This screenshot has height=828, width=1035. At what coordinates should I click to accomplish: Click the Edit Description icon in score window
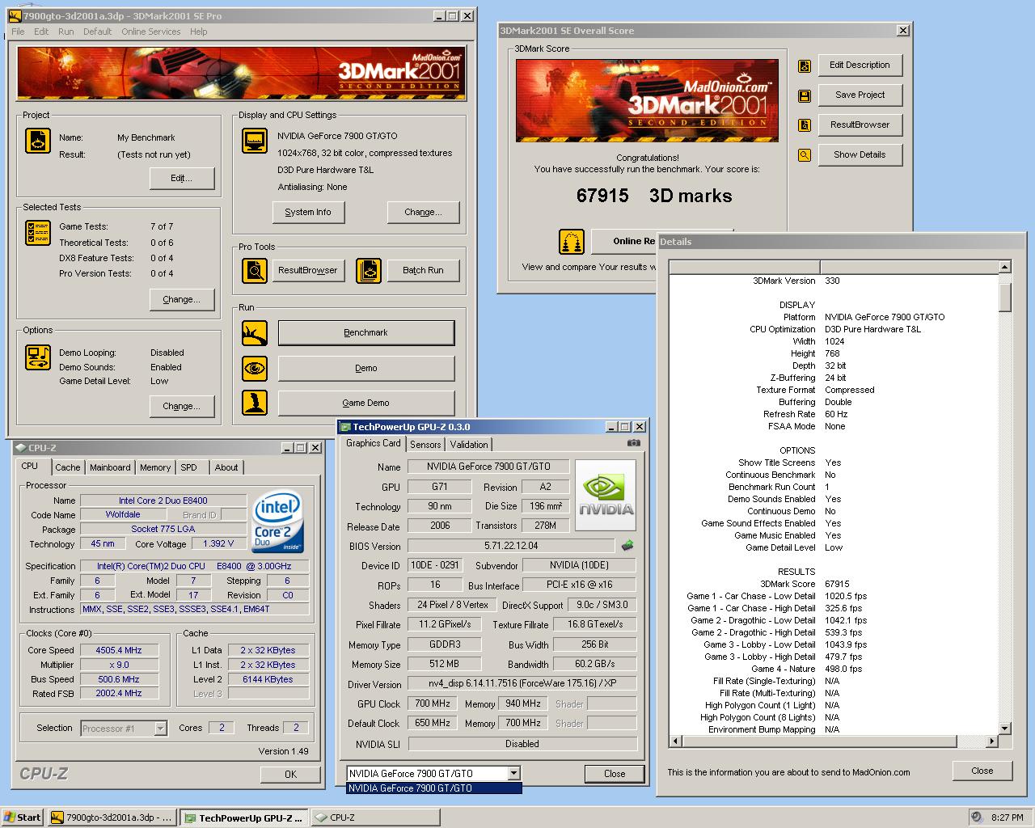click(x=805, y=66)
